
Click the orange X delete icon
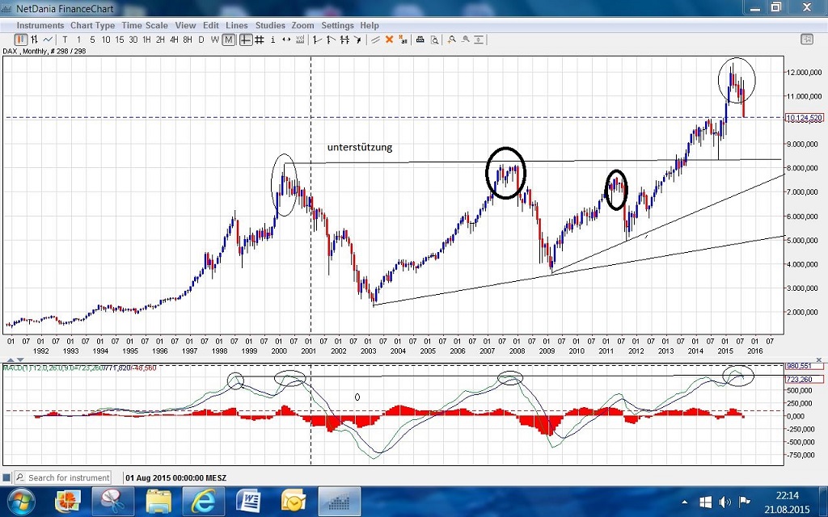[389, 40]
